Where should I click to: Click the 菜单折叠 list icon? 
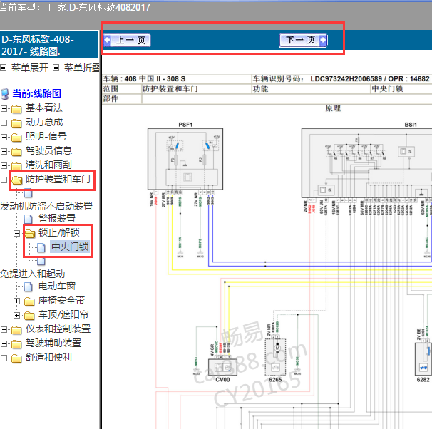56,68
